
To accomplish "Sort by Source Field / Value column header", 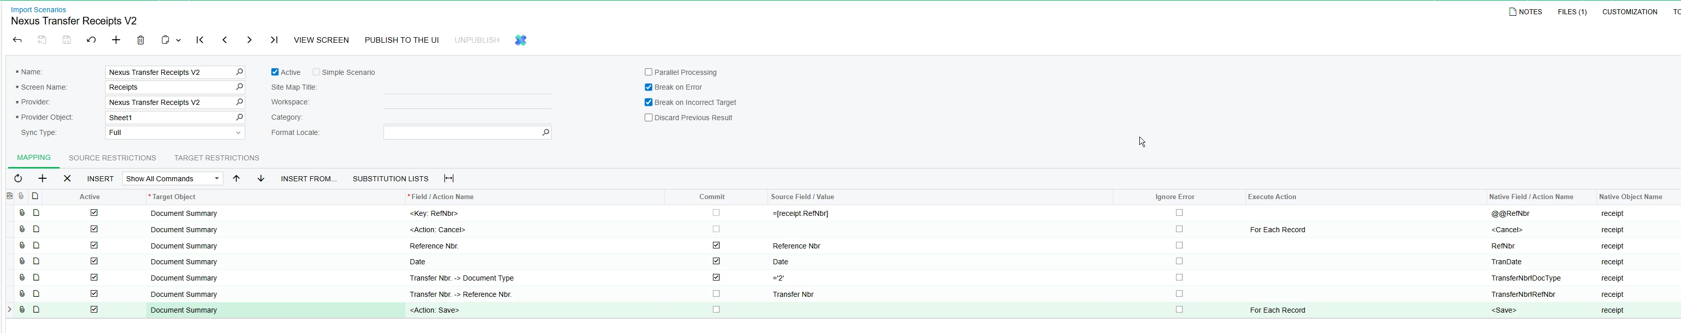I will [939, 197].
